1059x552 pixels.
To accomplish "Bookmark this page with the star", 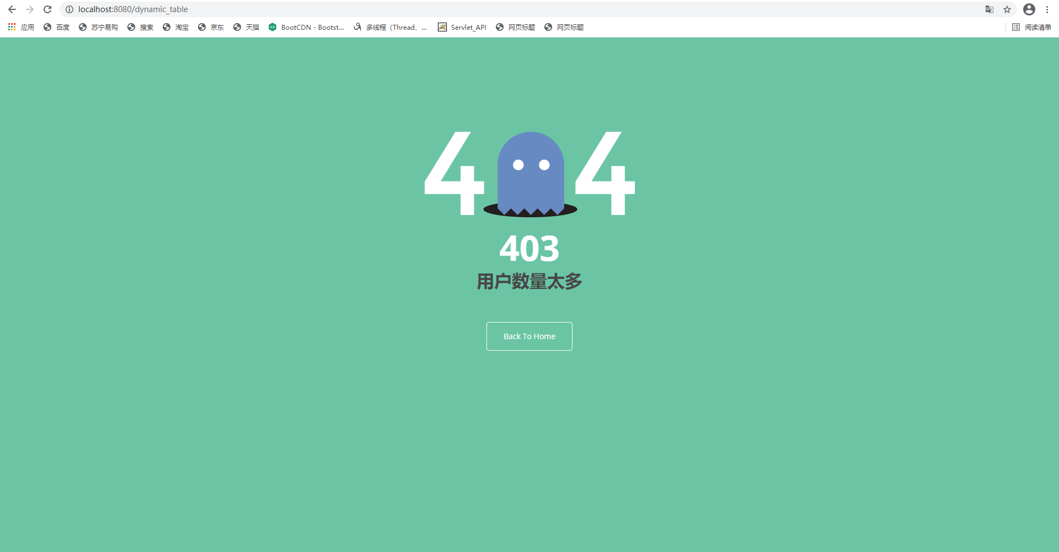I will point(1007,9).
